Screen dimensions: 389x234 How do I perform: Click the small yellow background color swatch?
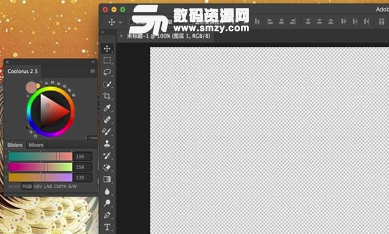click(38, 86)
